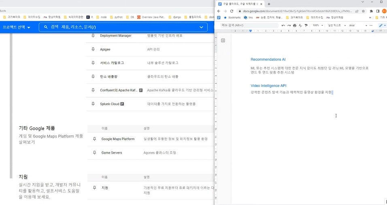This screenshot has width=387, height=205.
Task: Pin the 지원 product row
Action: click(94, 188)
